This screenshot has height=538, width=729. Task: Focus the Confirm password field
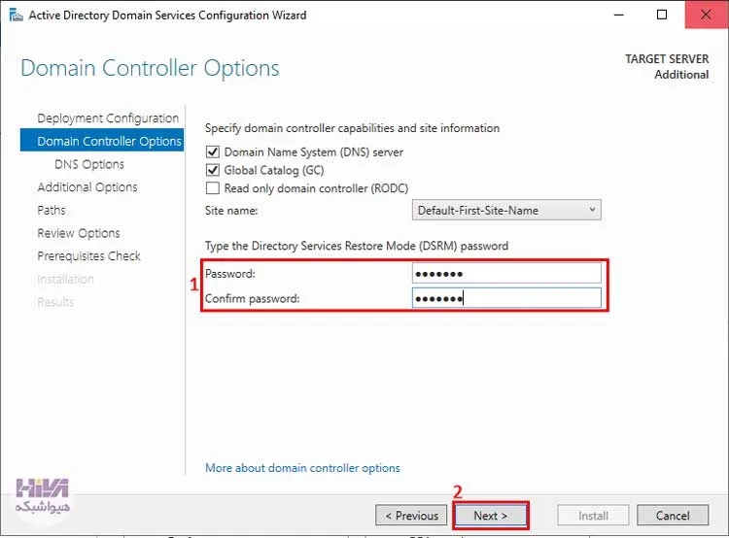[x=506, y=298]
